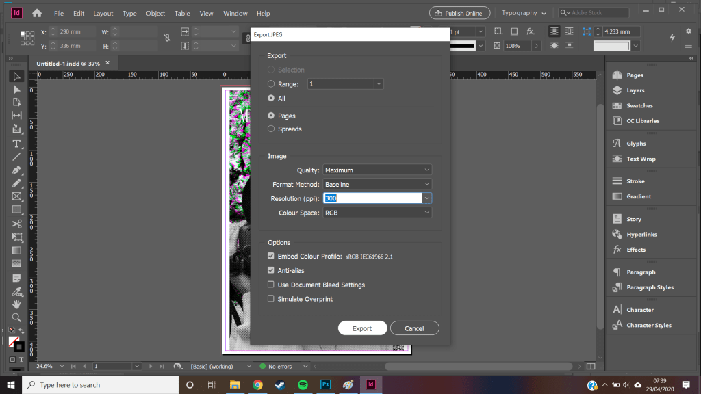Select the Scissors tool
This screenshot has height=394, width=701.
click(17, 223)
